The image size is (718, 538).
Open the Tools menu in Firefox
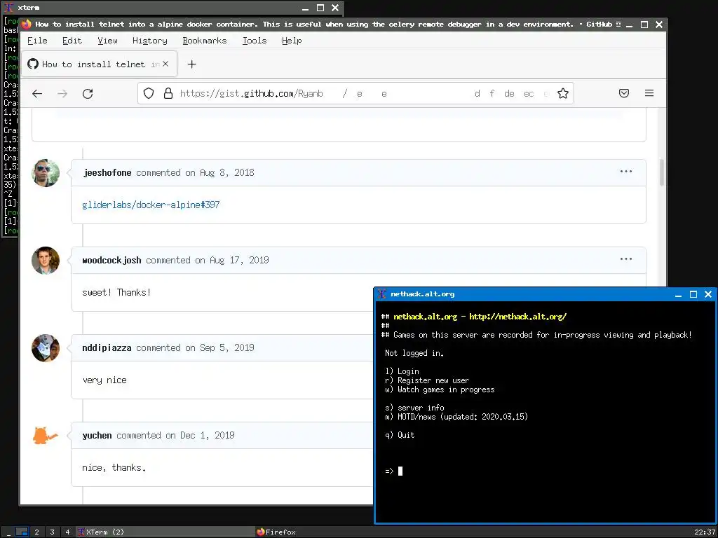pos(254,41)
